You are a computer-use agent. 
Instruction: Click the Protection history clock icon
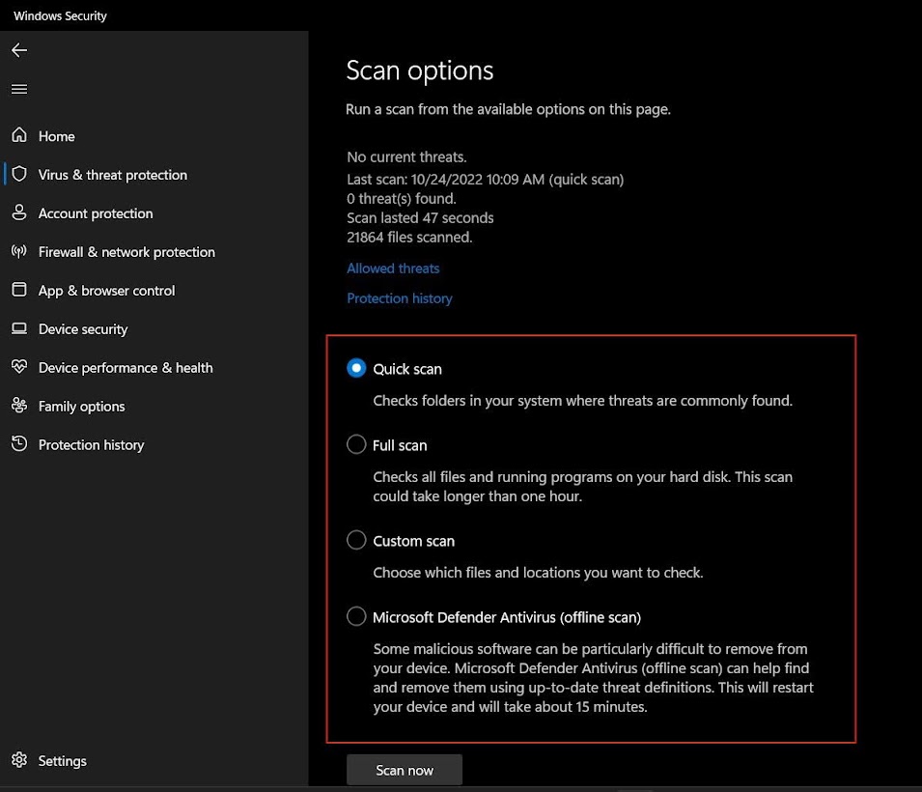[19, 444]
